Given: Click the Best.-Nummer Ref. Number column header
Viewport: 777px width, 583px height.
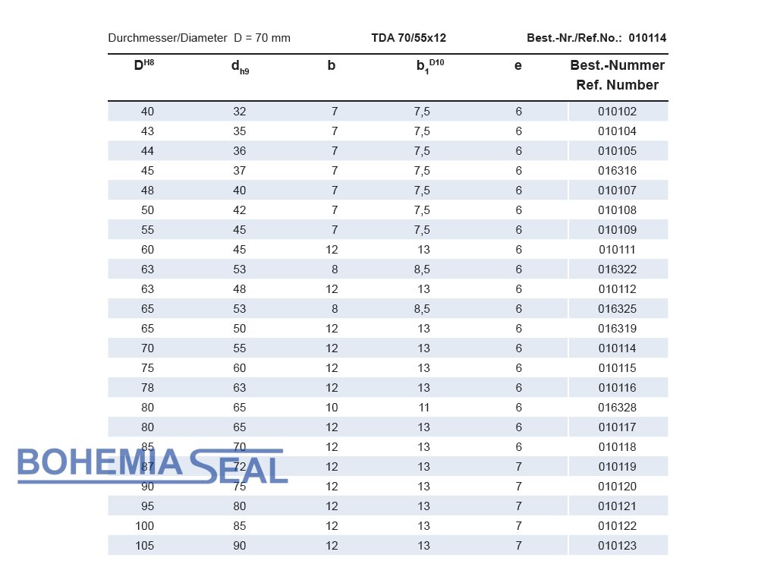Looking at the screenshot, I should (x=617, y=75).
